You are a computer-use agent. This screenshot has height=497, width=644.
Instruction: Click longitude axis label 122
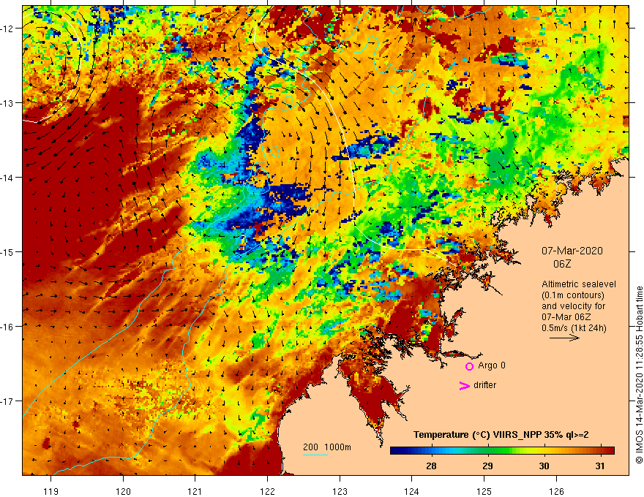click(267, 491)
